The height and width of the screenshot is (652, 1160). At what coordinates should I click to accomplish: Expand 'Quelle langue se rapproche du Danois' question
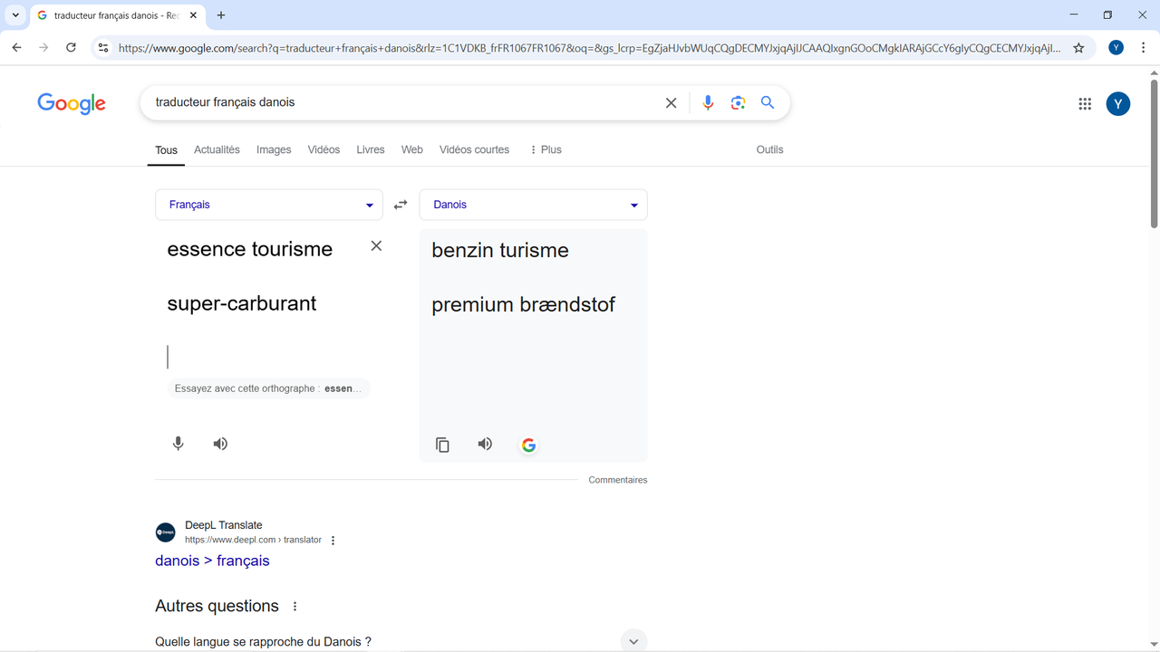[401, 641]
